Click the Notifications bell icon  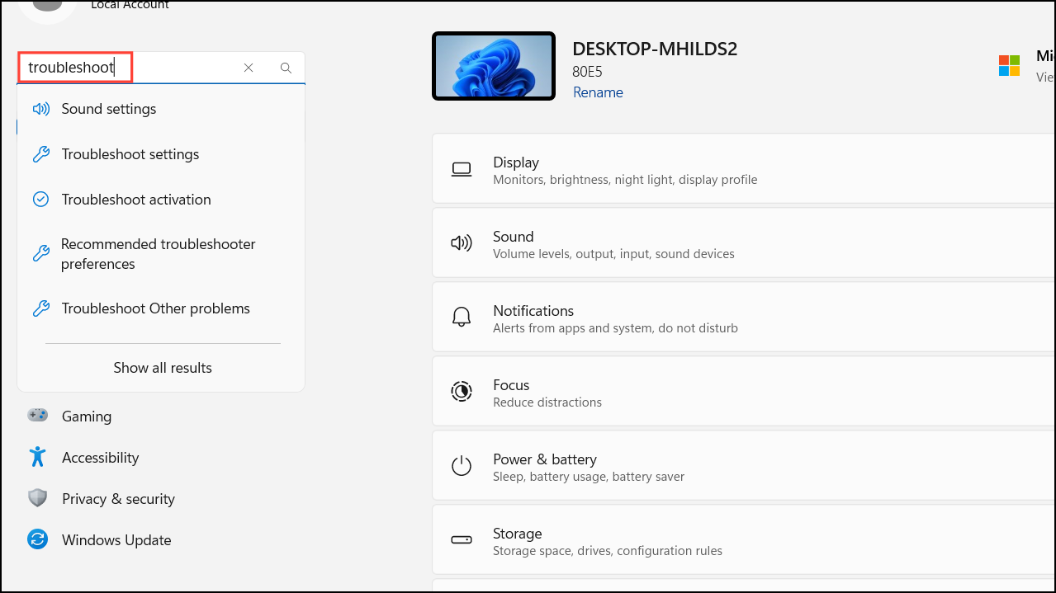pos(462,317)
